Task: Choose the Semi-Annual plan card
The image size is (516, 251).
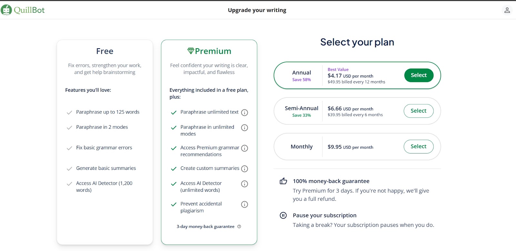Action: click(357, 111)
